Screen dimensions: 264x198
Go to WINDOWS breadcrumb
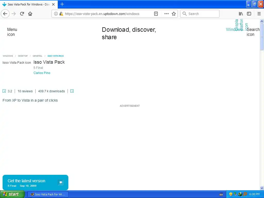tap(8, 56)
